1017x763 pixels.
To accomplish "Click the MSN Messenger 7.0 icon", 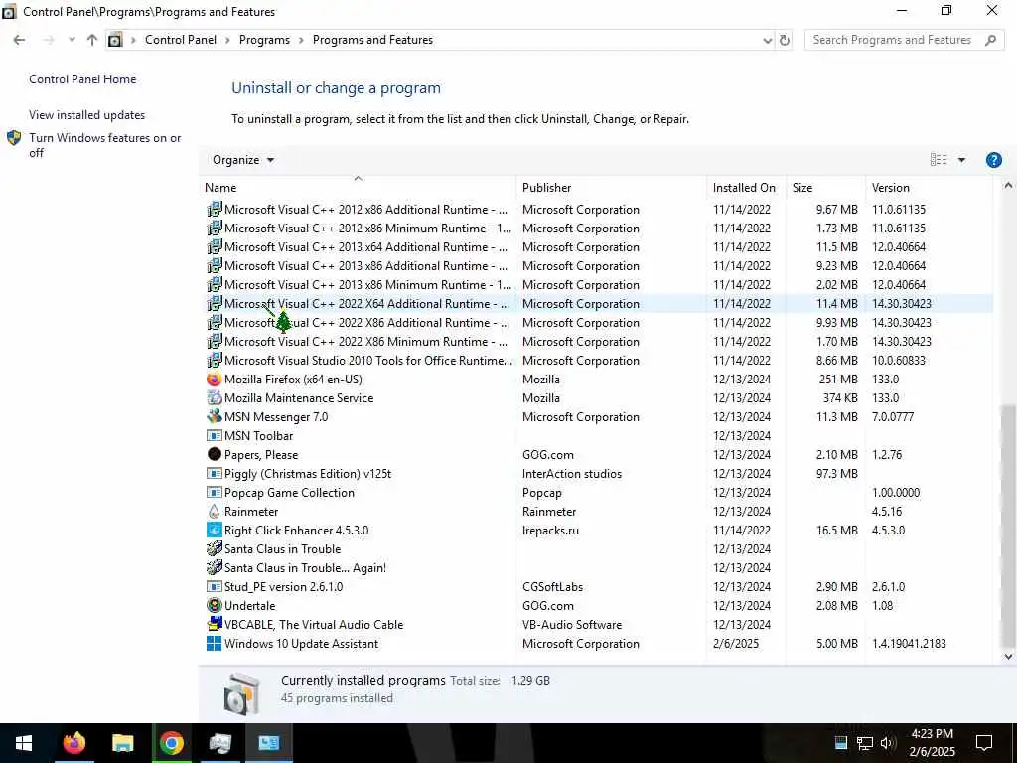I will pyautogui.click(x=214, y=417).
